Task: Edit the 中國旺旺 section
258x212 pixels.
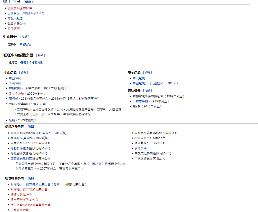Action: pos(25,37)
